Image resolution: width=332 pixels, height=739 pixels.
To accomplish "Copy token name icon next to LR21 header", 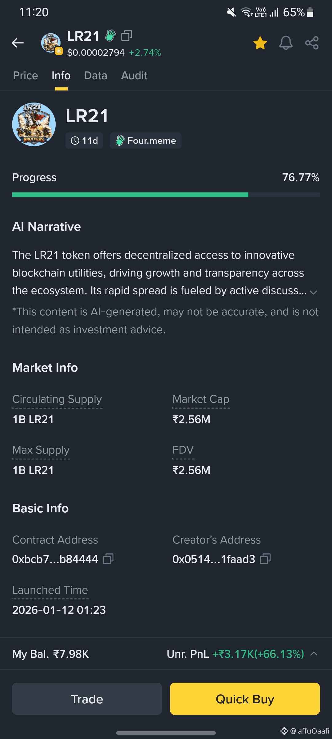I will point(127,36).
